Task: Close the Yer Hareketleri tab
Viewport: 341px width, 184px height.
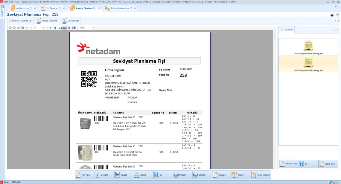Action: [35, 8]
